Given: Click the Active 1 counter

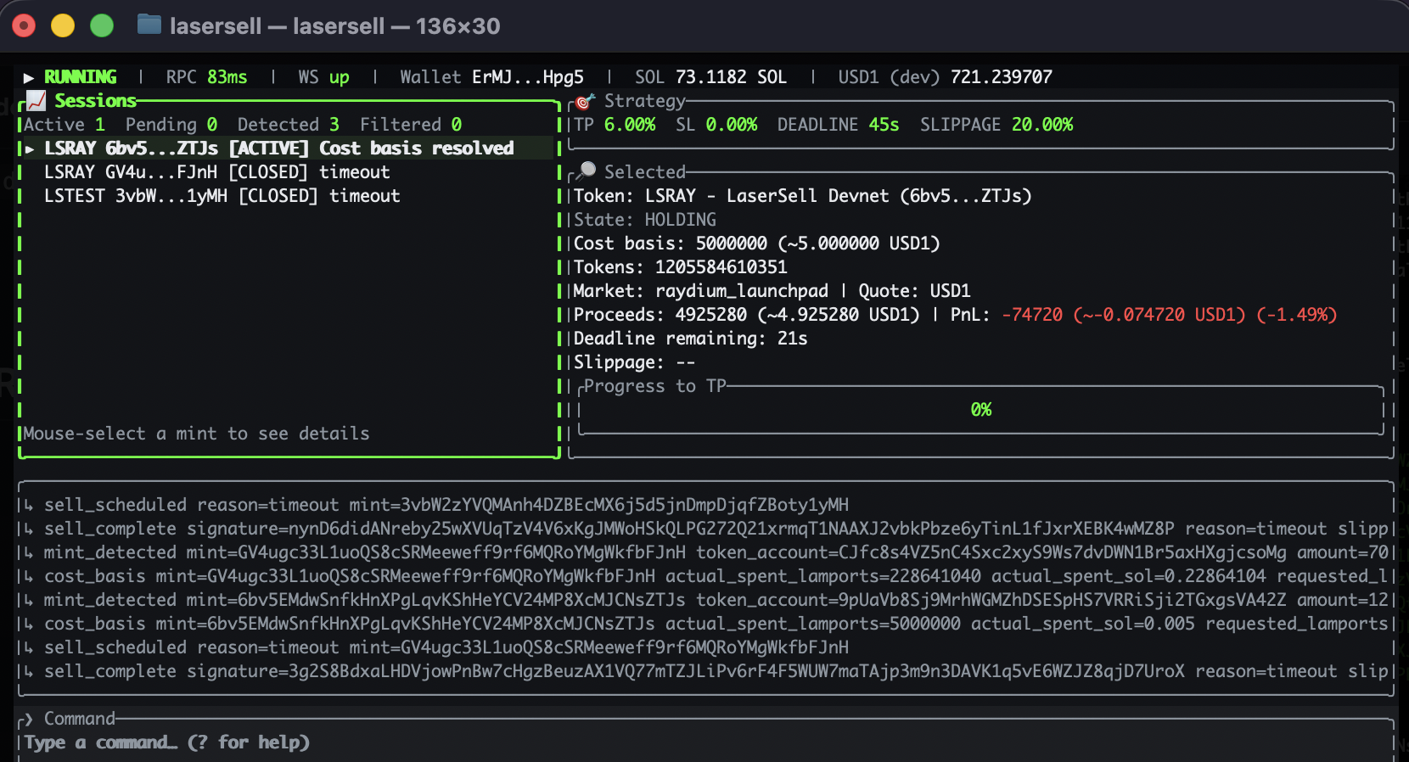Looking at the screenshot, I should (65, 125).
